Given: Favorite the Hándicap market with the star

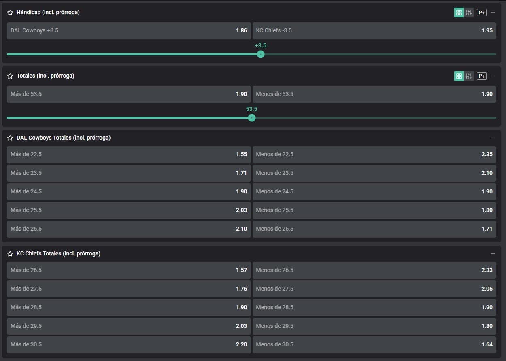Looking at the screenshot, I should tap(10, 13).
